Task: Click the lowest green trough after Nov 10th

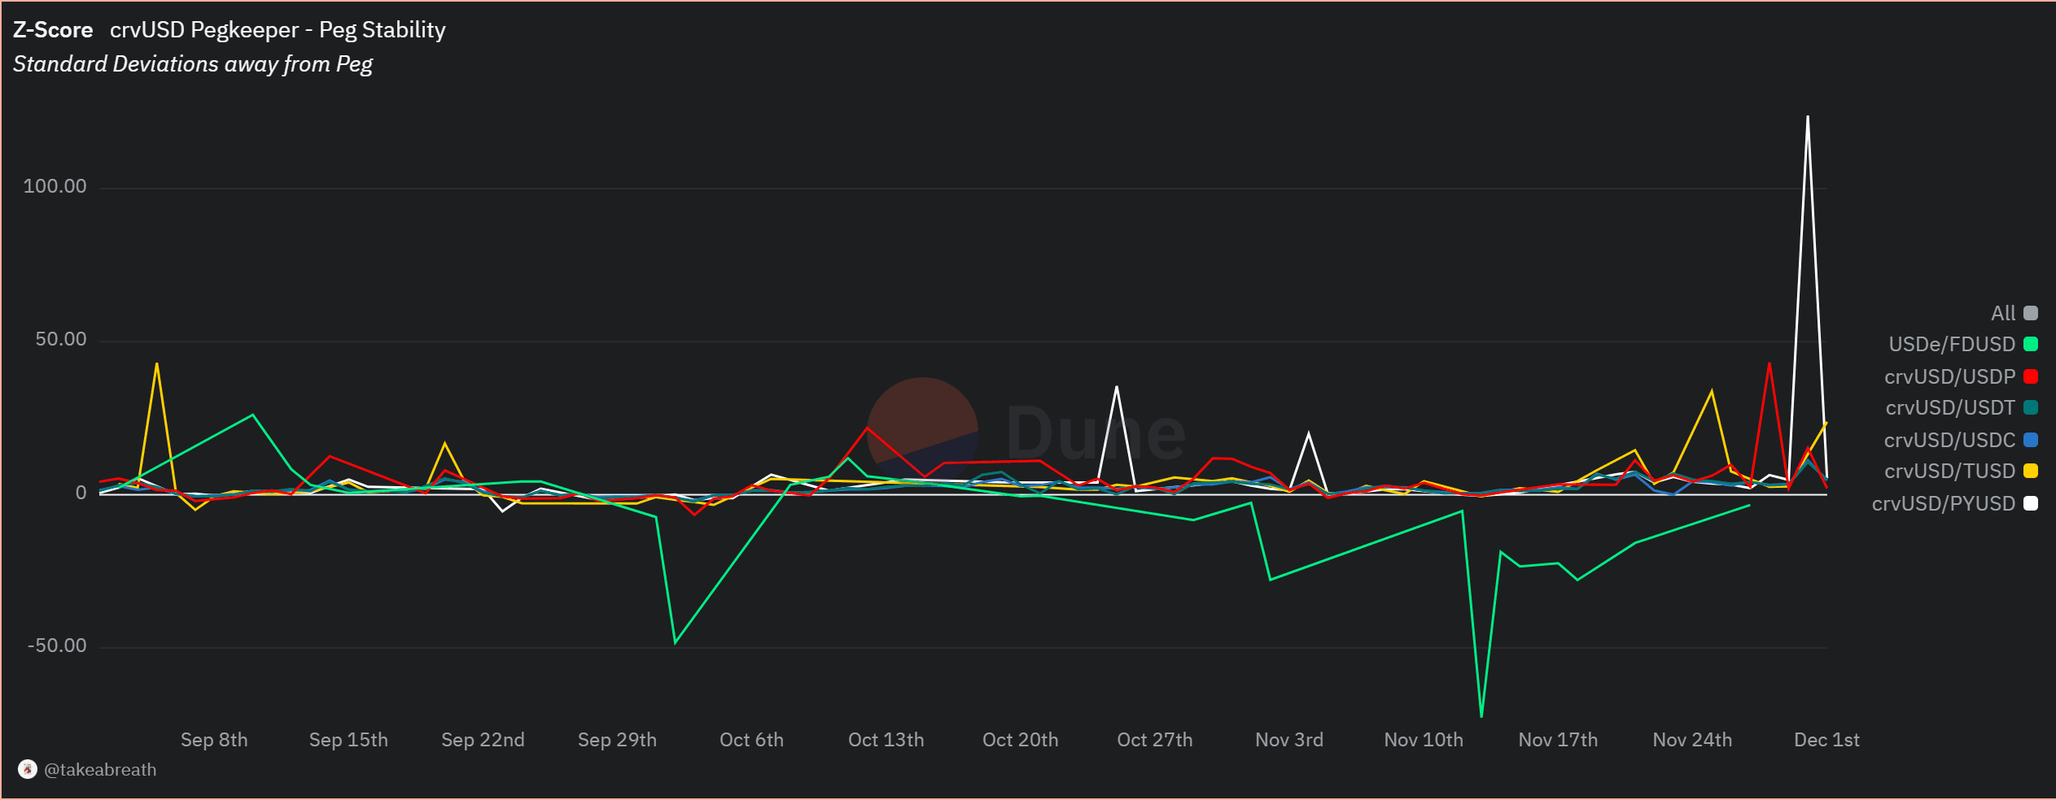Action: pyautogui.click(x=1481, y=715)
